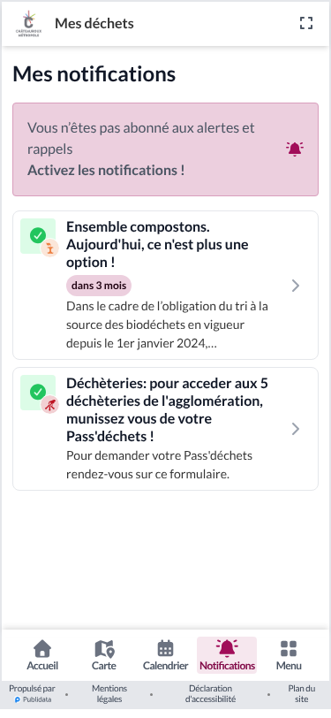Open the Accueil home icon
The width and height of the screenshot is (331, 718).
click(42, 649)
